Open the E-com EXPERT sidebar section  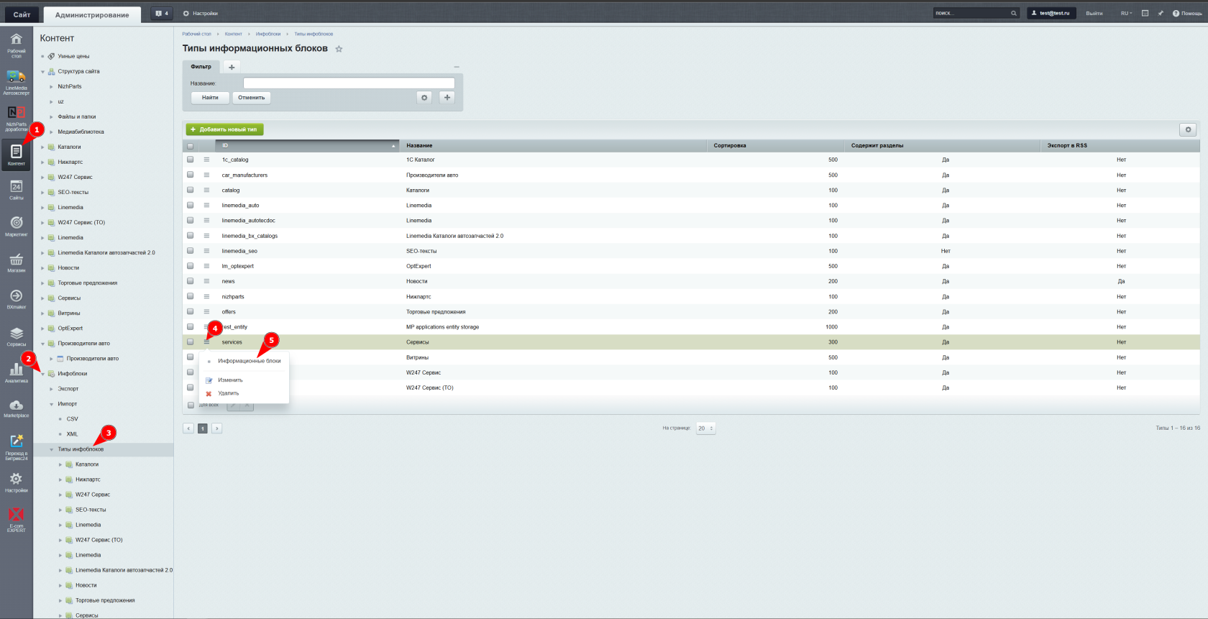pos(17,520)
